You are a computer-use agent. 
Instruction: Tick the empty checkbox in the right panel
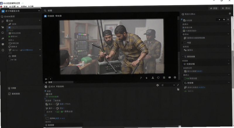[185, 43]
